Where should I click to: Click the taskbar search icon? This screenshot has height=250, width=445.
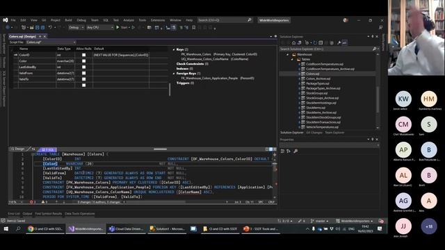coord(18,228)
